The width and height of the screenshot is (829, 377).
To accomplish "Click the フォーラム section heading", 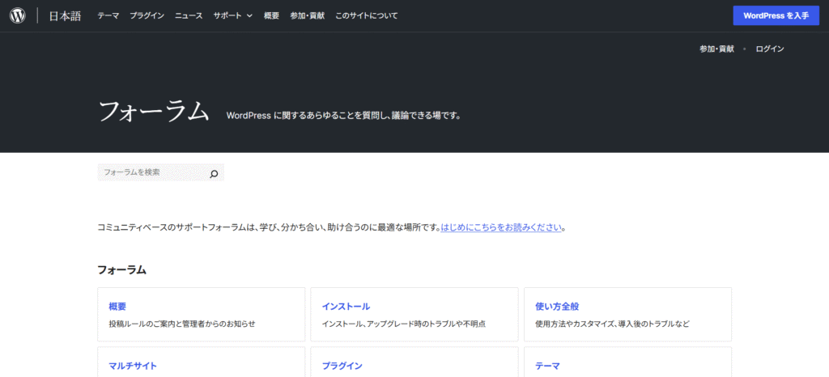I will coord(121,270).
